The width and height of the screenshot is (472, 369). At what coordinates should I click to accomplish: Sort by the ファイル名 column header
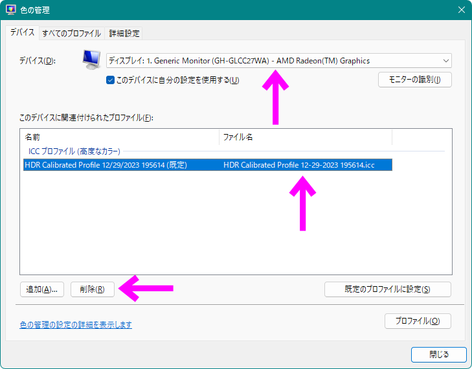(306, 137)
